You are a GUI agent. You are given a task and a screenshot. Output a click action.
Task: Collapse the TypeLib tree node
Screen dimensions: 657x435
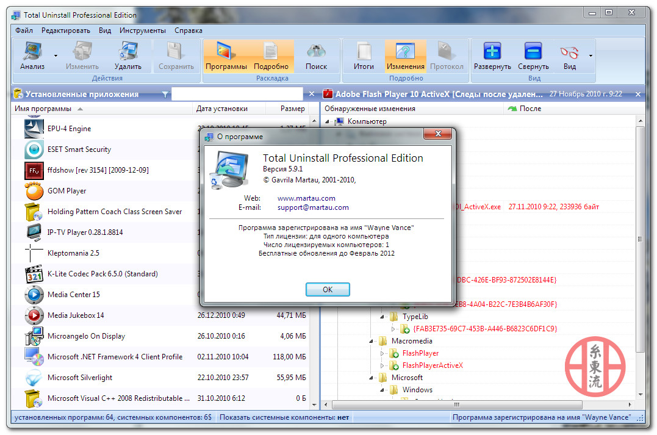382,317
